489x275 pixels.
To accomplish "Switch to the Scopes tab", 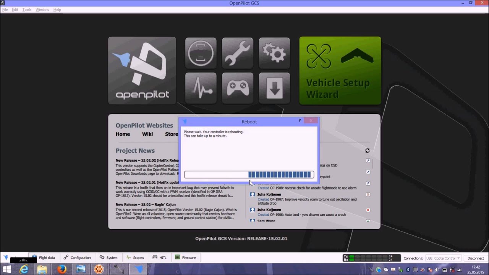I will [x=135, y=257].
